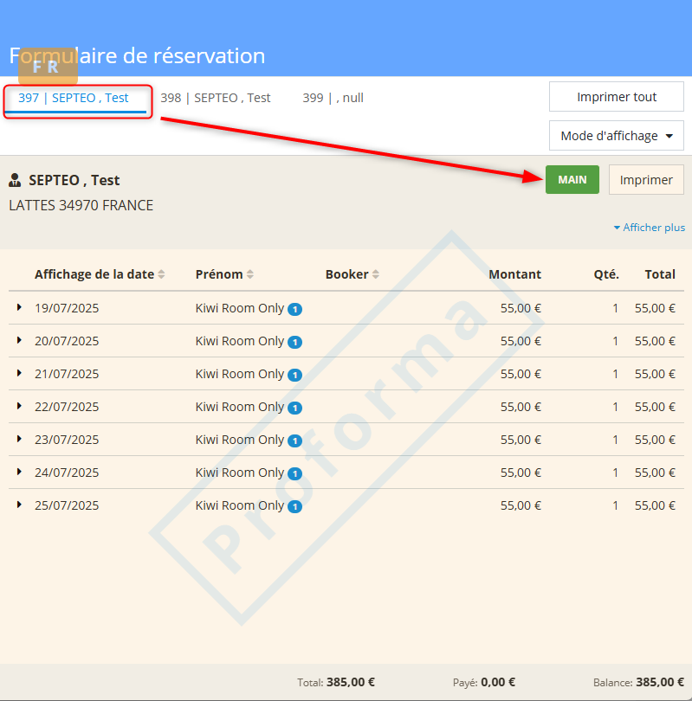Image resolution: width=692 pixels, height=701 pixels.
Task: Click the Imprimer button
Action: tap(646, 180)
